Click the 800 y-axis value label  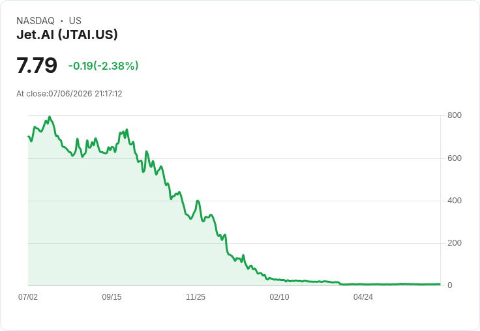[x=455, y=115]
